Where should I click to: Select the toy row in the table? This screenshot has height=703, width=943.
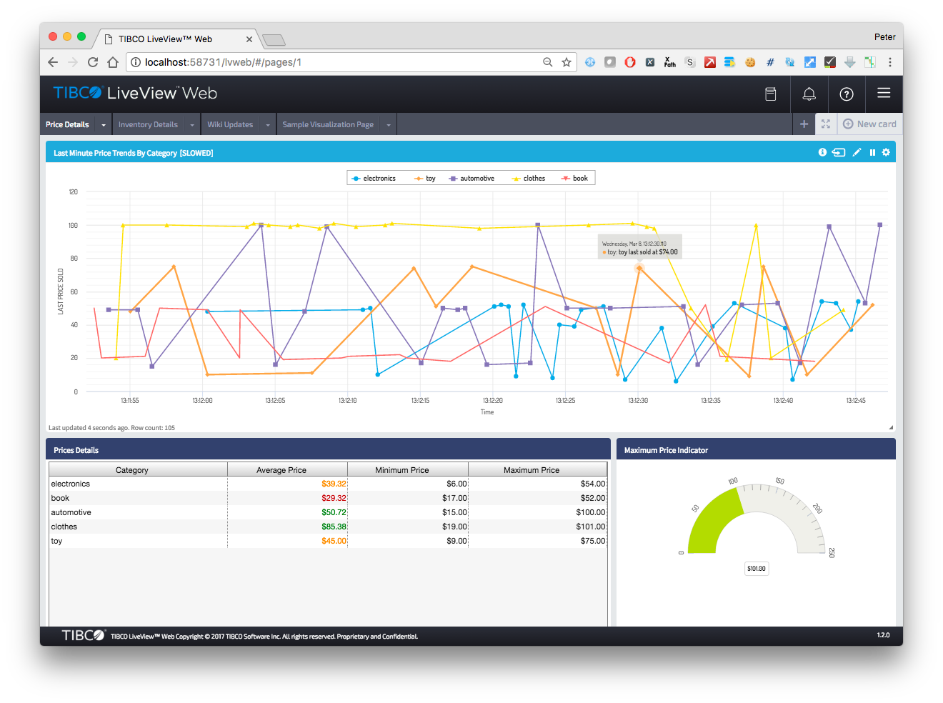coord(328,541)
